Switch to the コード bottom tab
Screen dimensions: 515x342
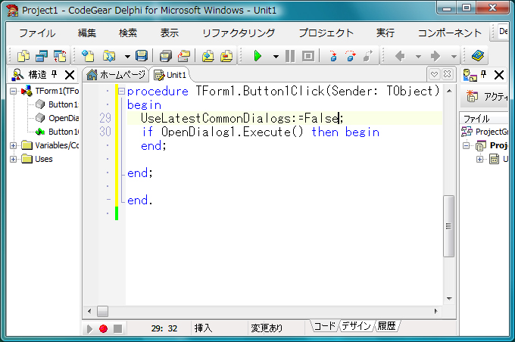(x=324, y=326)
